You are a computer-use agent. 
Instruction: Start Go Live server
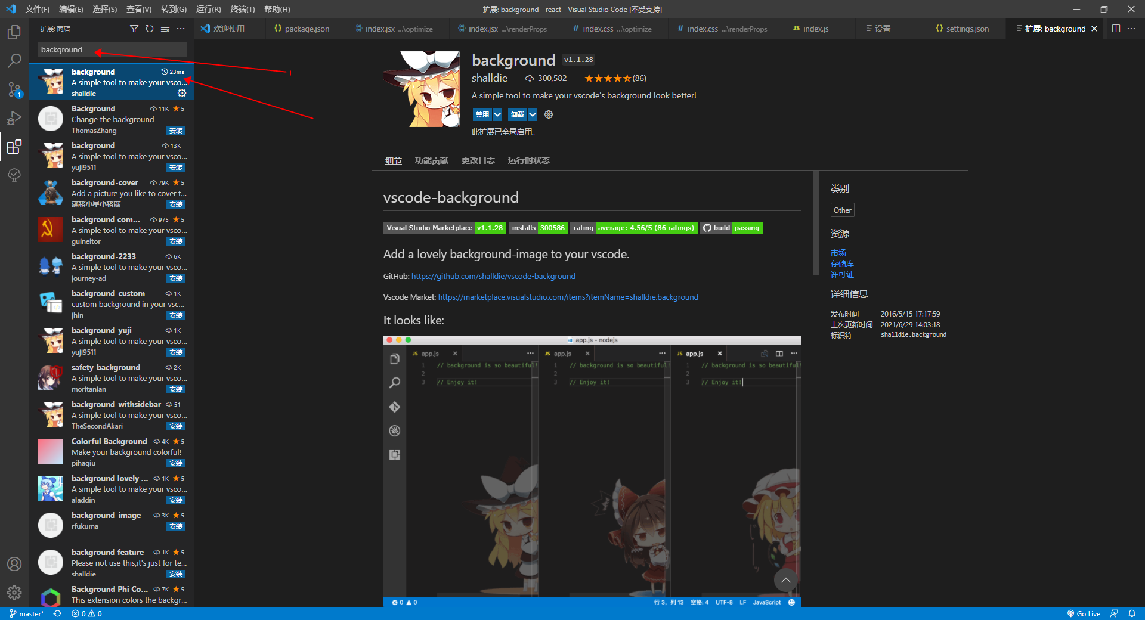(1084, 613)
